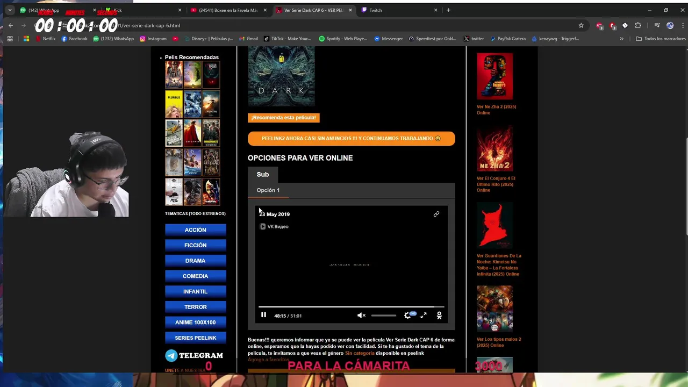
Task: Click the Peelink2 casi sin anuncios banner
Action: pos(351,138)
